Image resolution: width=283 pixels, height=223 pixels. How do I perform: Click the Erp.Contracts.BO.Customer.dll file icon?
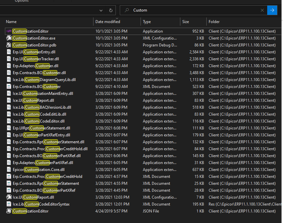coord(9,73)
